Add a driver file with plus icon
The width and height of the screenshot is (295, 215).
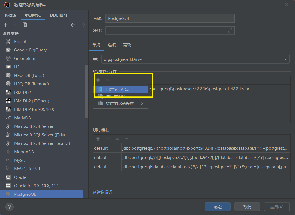point(98,80)
